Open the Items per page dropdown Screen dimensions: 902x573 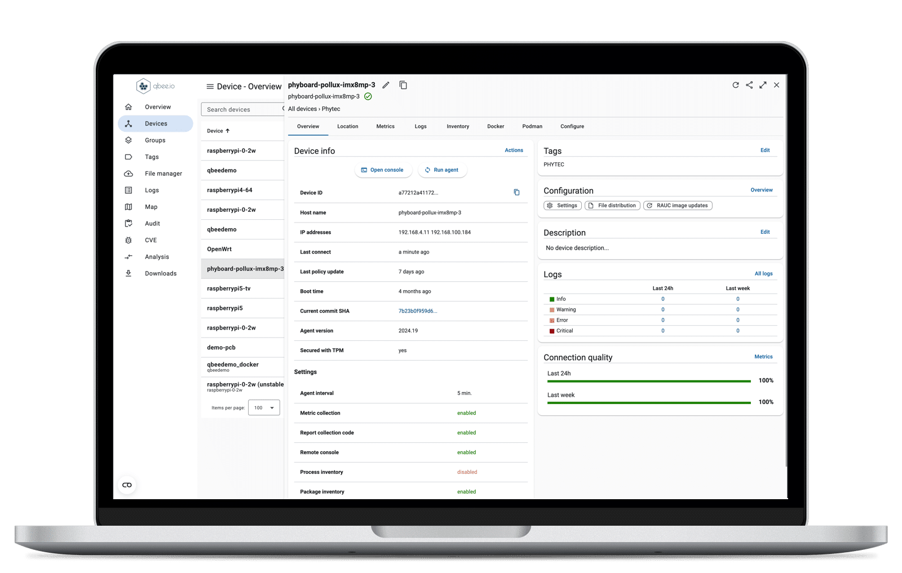[264, 408]
